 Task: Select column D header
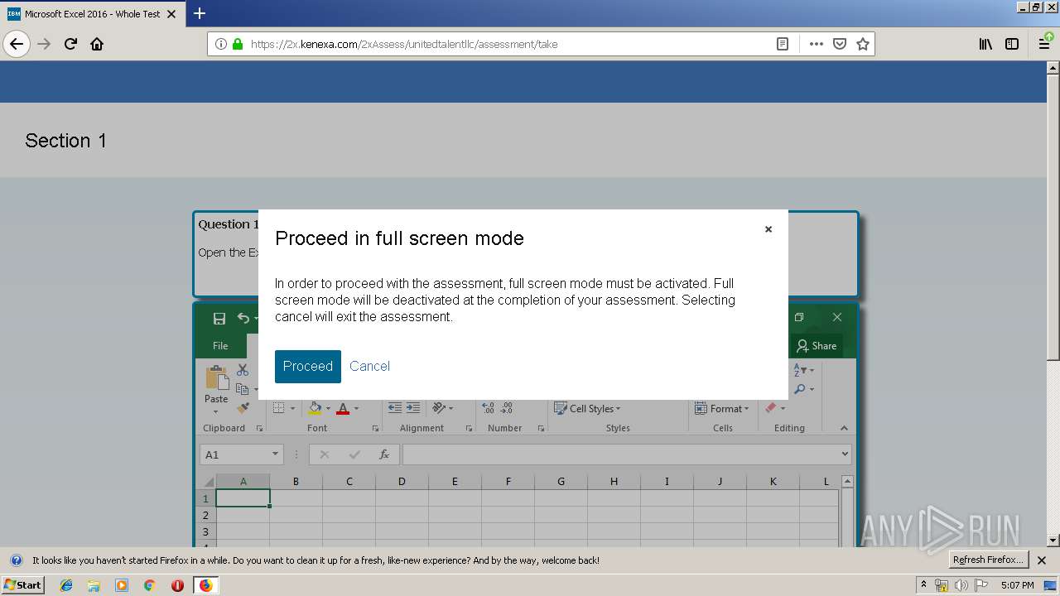coord(402,481)
